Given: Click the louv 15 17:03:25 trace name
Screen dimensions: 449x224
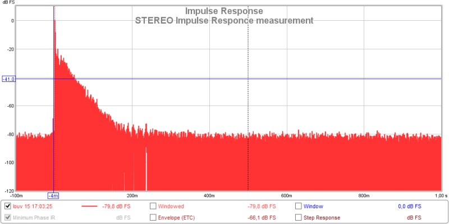Looking at the screenshot, I should tap(33, 206).
